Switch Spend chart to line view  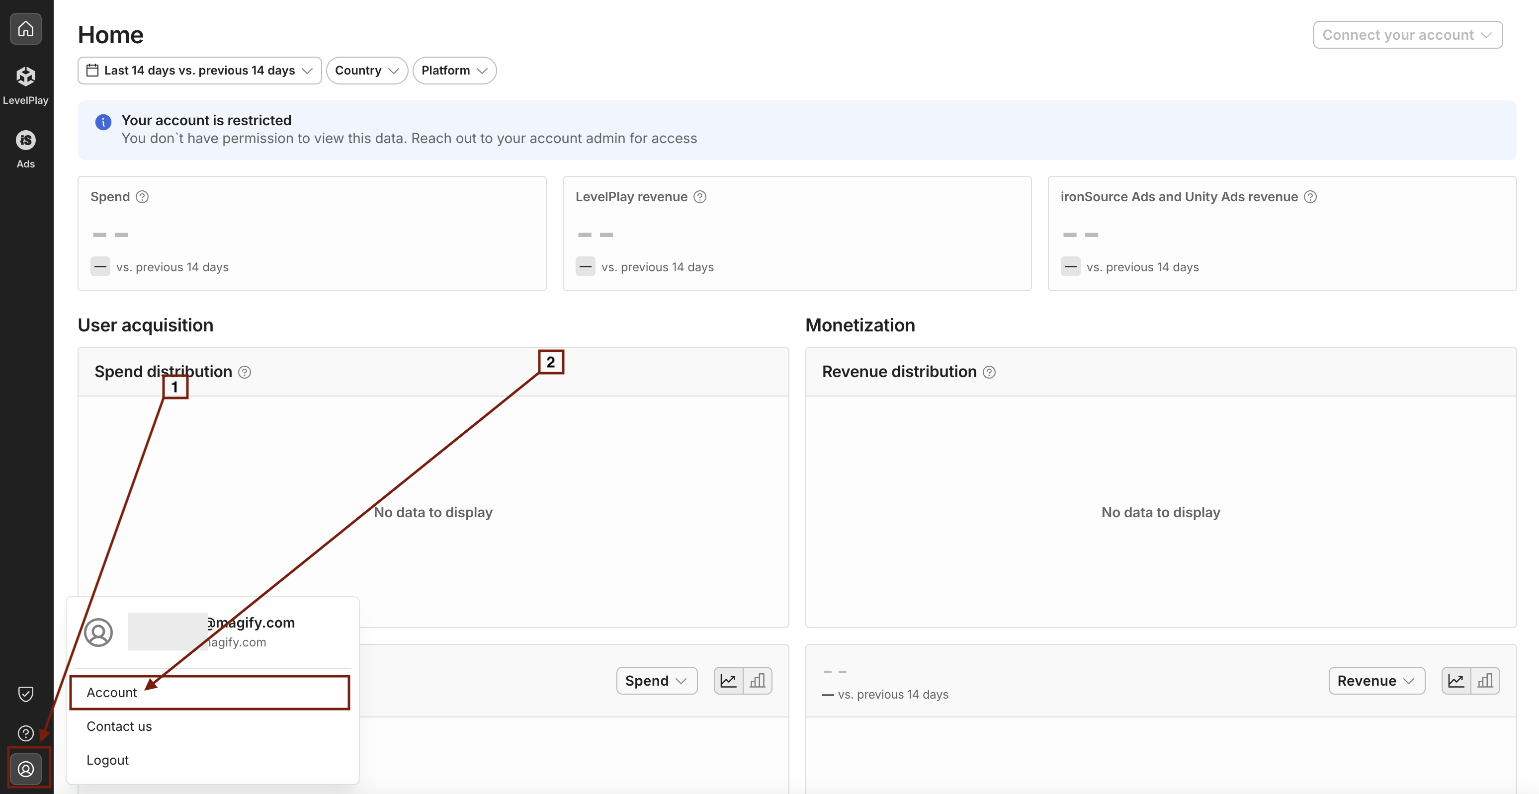(x=728, y=681)
